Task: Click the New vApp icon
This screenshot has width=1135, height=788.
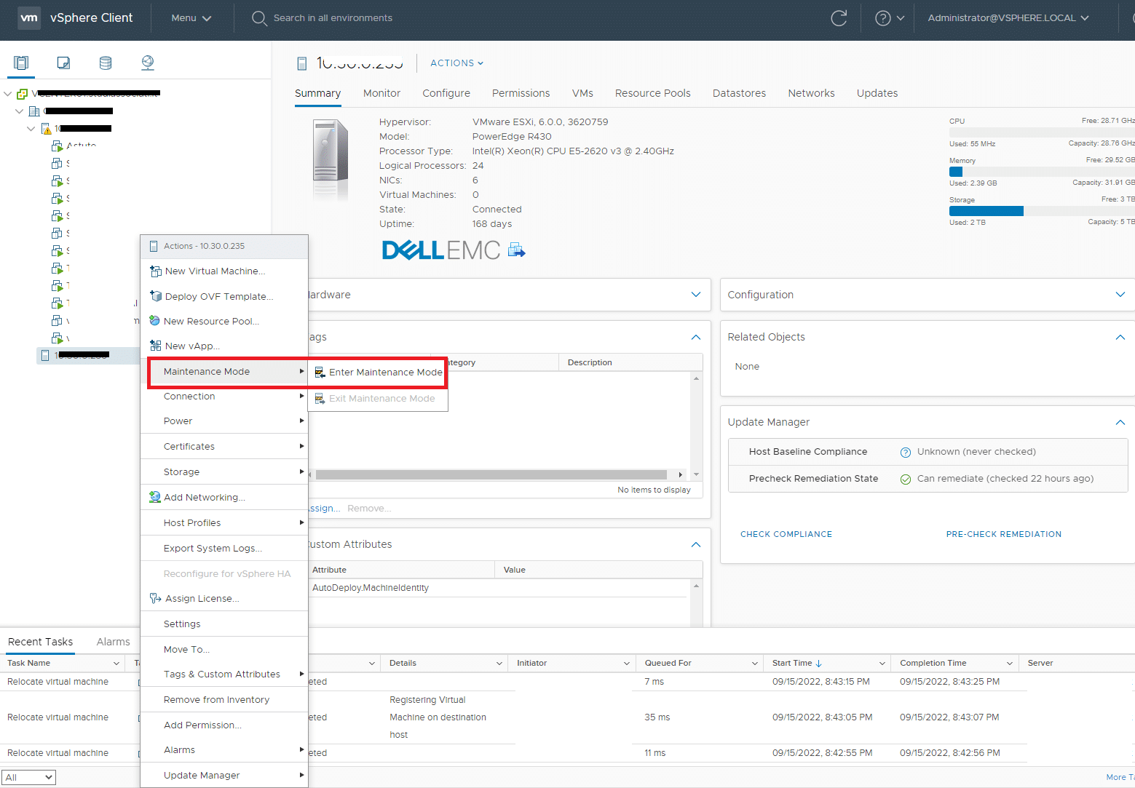Action: coord(155,346)
